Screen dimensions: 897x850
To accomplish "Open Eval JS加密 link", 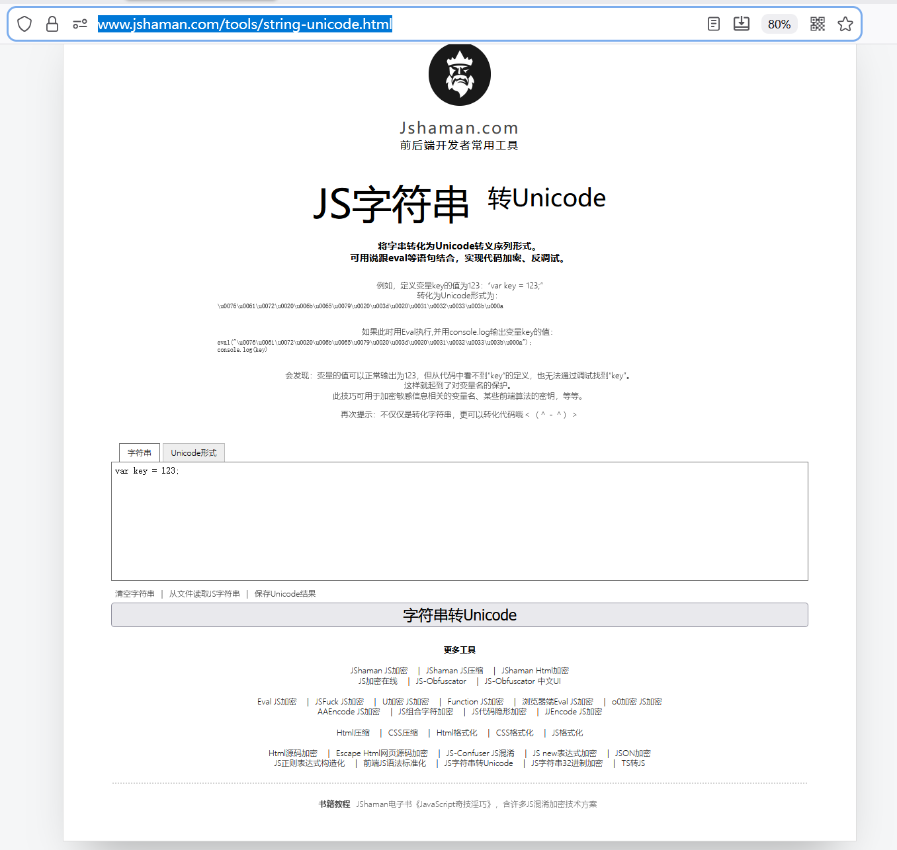I will (277, 702).
